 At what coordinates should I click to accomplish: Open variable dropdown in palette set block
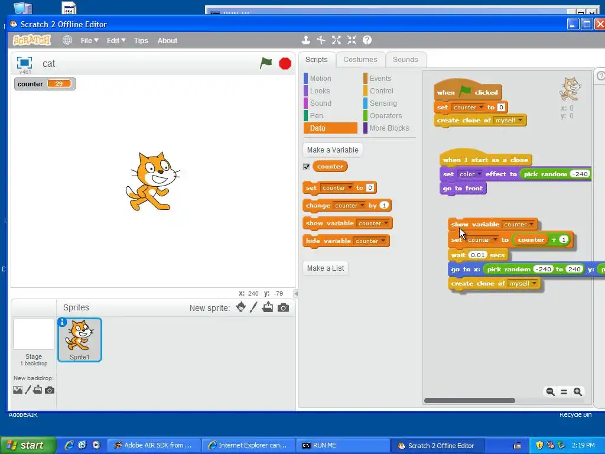tap(337, 188)
